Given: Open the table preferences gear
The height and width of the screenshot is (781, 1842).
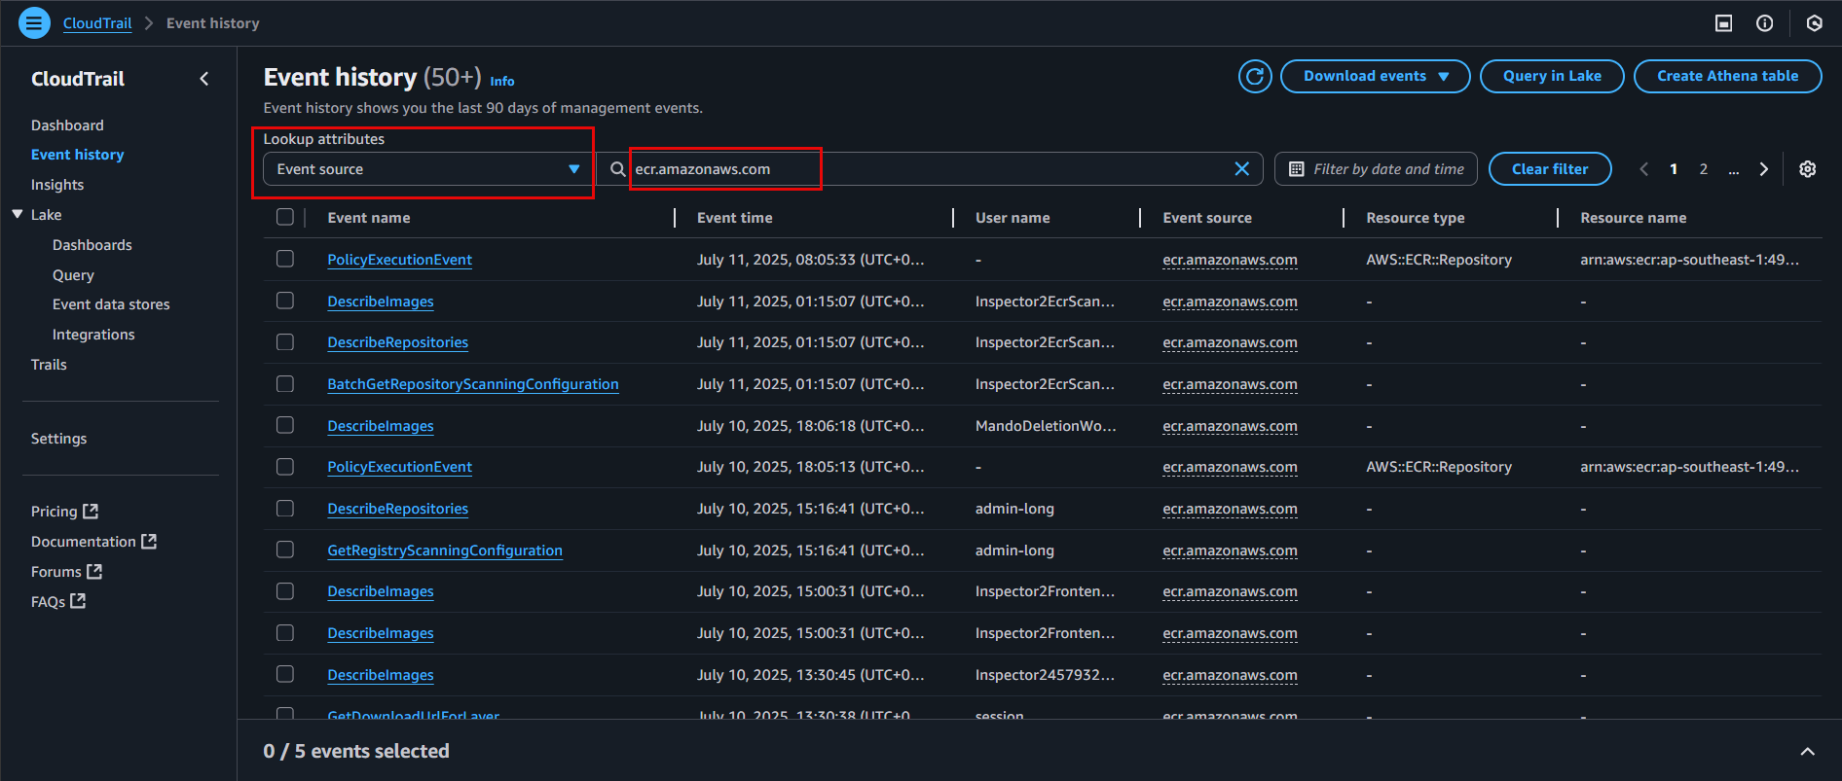Looking at the screenshot, I should pos(1808,169).
